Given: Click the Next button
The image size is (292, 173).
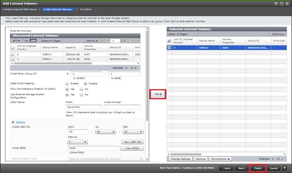Looking at the screenshot, I should tap(241, 168).
